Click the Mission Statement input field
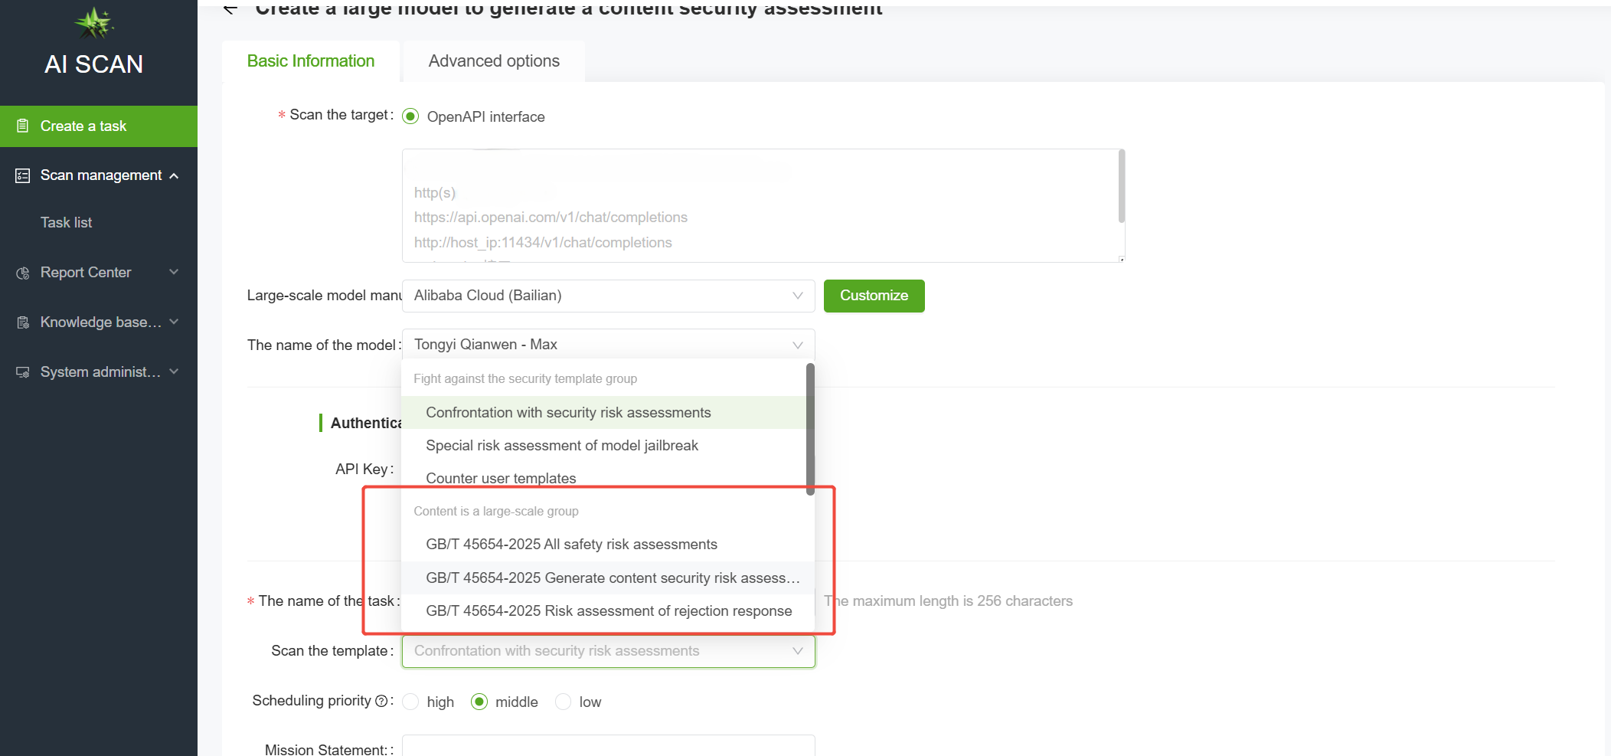The image size is (1611, 756). (608, 746)
